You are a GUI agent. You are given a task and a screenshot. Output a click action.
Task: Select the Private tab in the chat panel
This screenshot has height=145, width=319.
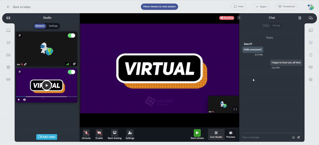276,26
